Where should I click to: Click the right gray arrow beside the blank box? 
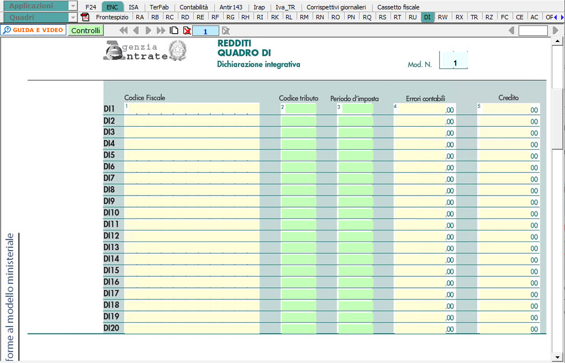tap(556, 30)
